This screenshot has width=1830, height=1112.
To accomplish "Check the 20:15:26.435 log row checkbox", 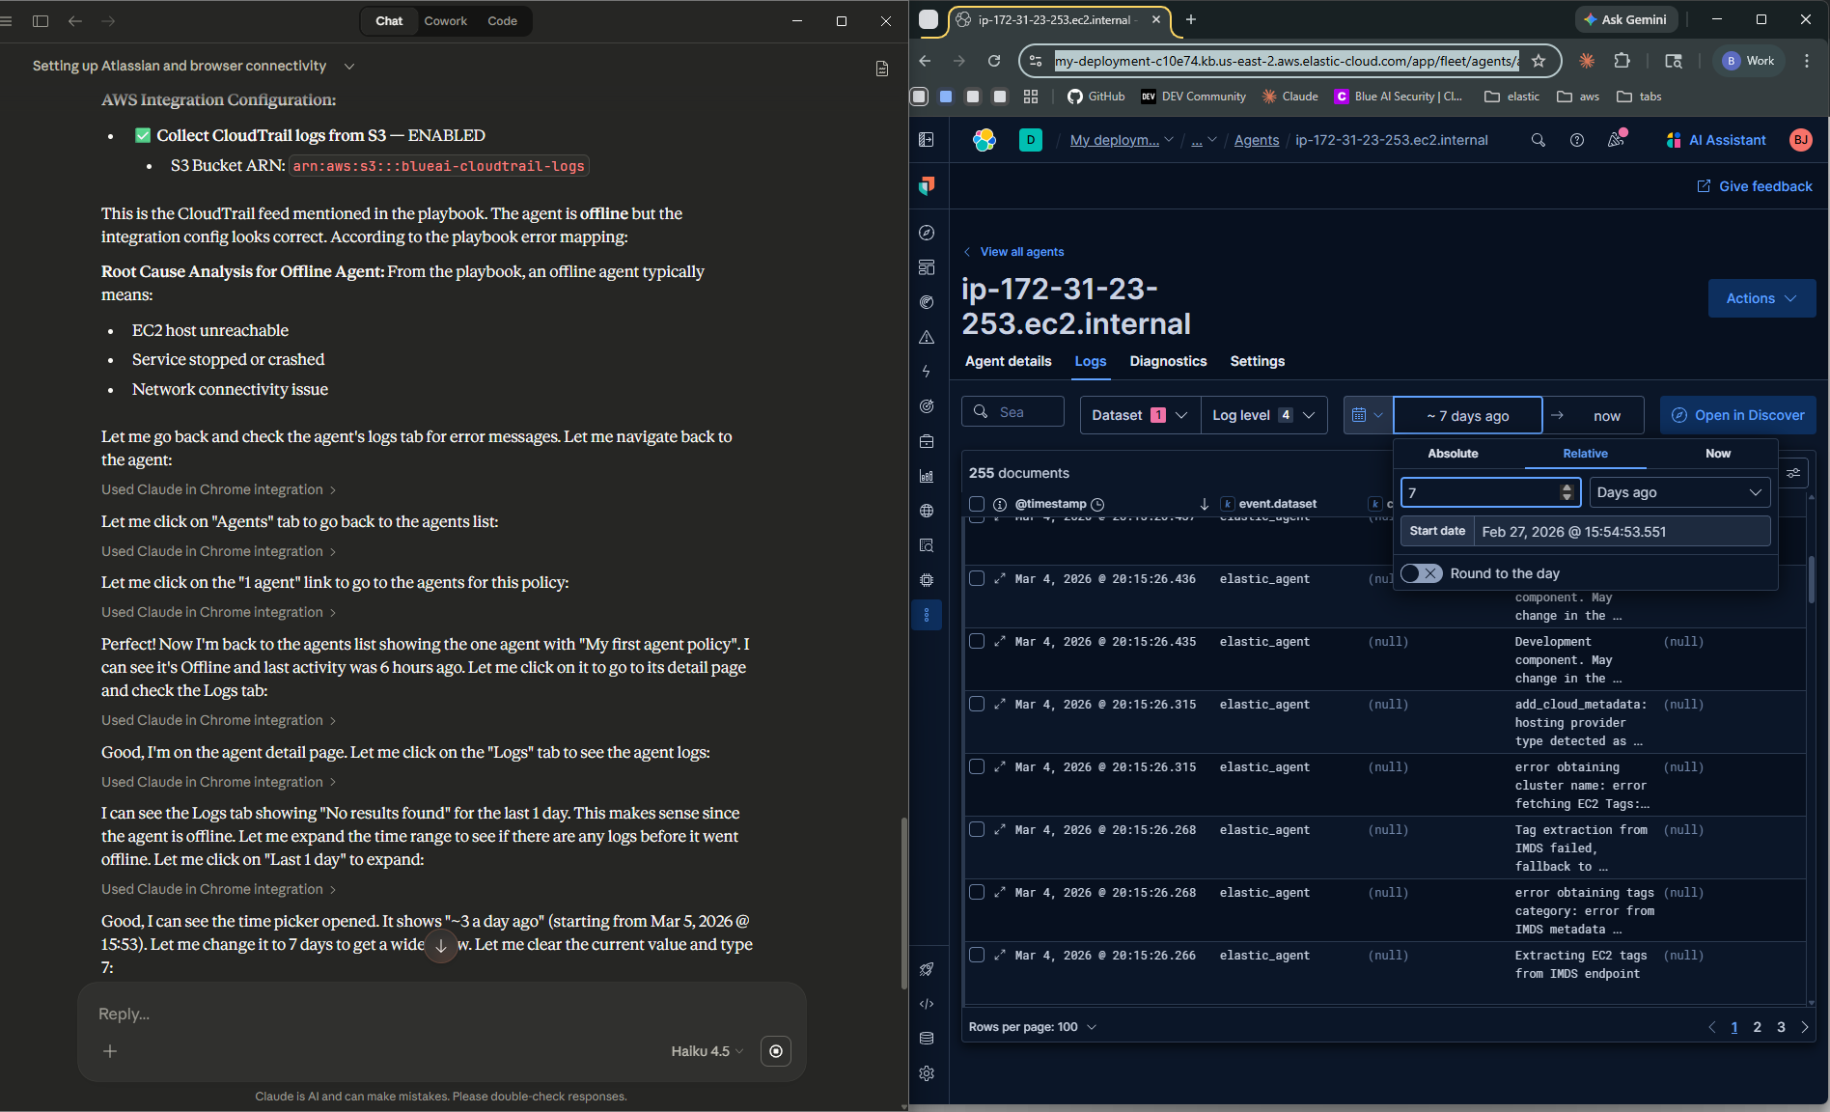I will 977,642.
